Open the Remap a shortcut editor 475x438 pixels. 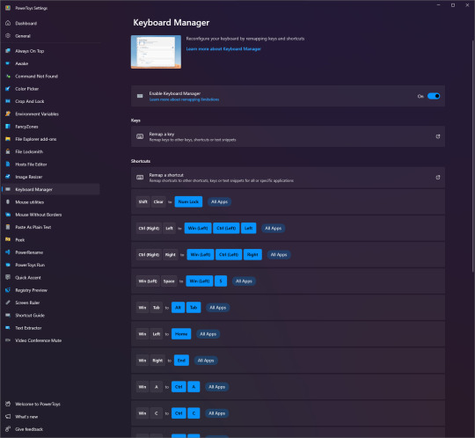[x=288, y=178]
